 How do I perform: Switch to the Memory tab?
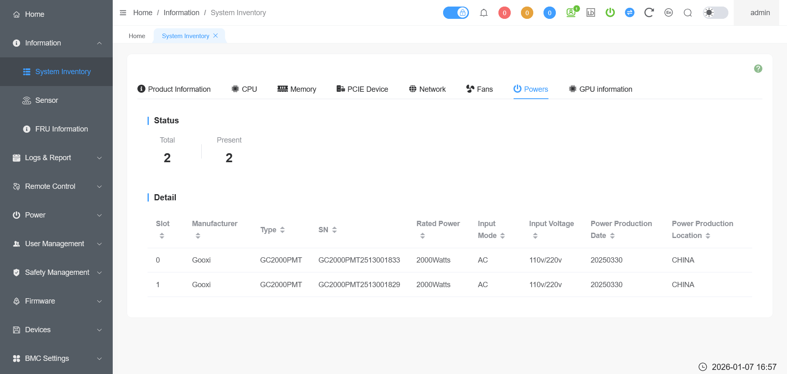pyautogui.click(x=297, y=89)
